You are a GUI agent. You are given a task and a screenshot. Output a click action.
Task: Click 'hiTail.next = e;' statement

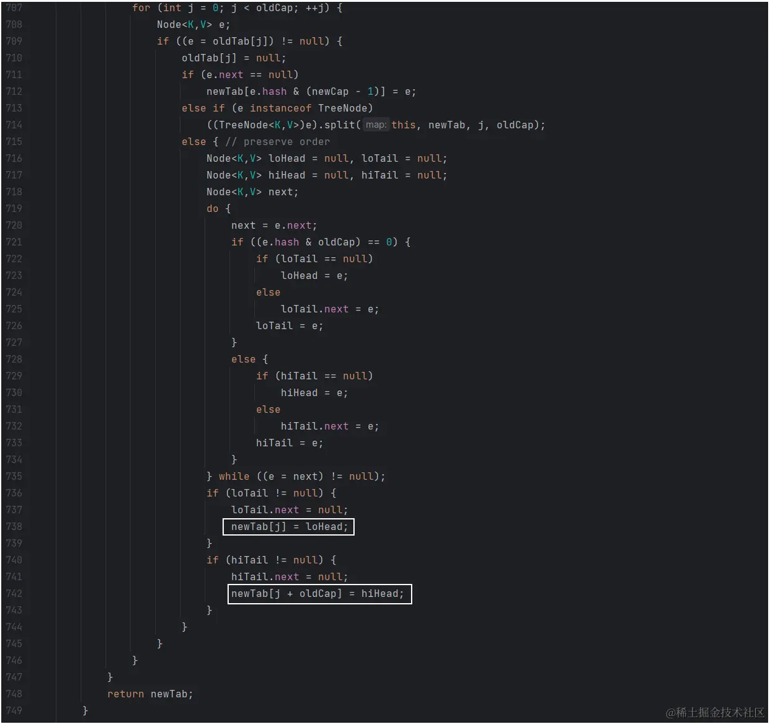point(330,426)
